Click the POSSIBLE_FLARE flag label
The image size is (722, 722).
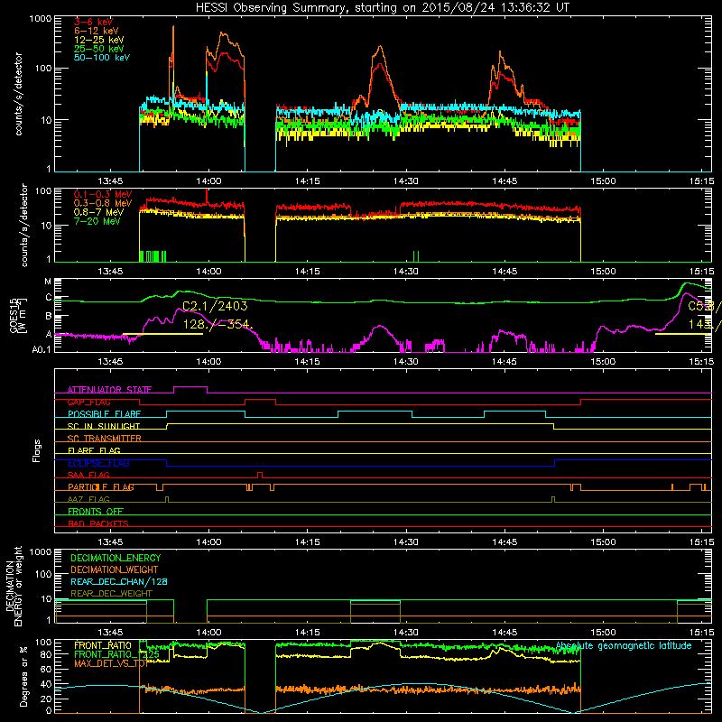click(x=104, y=414)
